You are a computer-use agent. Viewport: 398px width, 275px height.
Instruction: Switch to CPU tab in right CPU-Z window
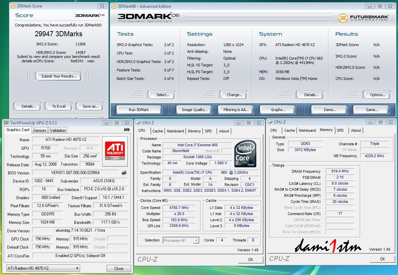pyautogui.click(x=274, y=130)
